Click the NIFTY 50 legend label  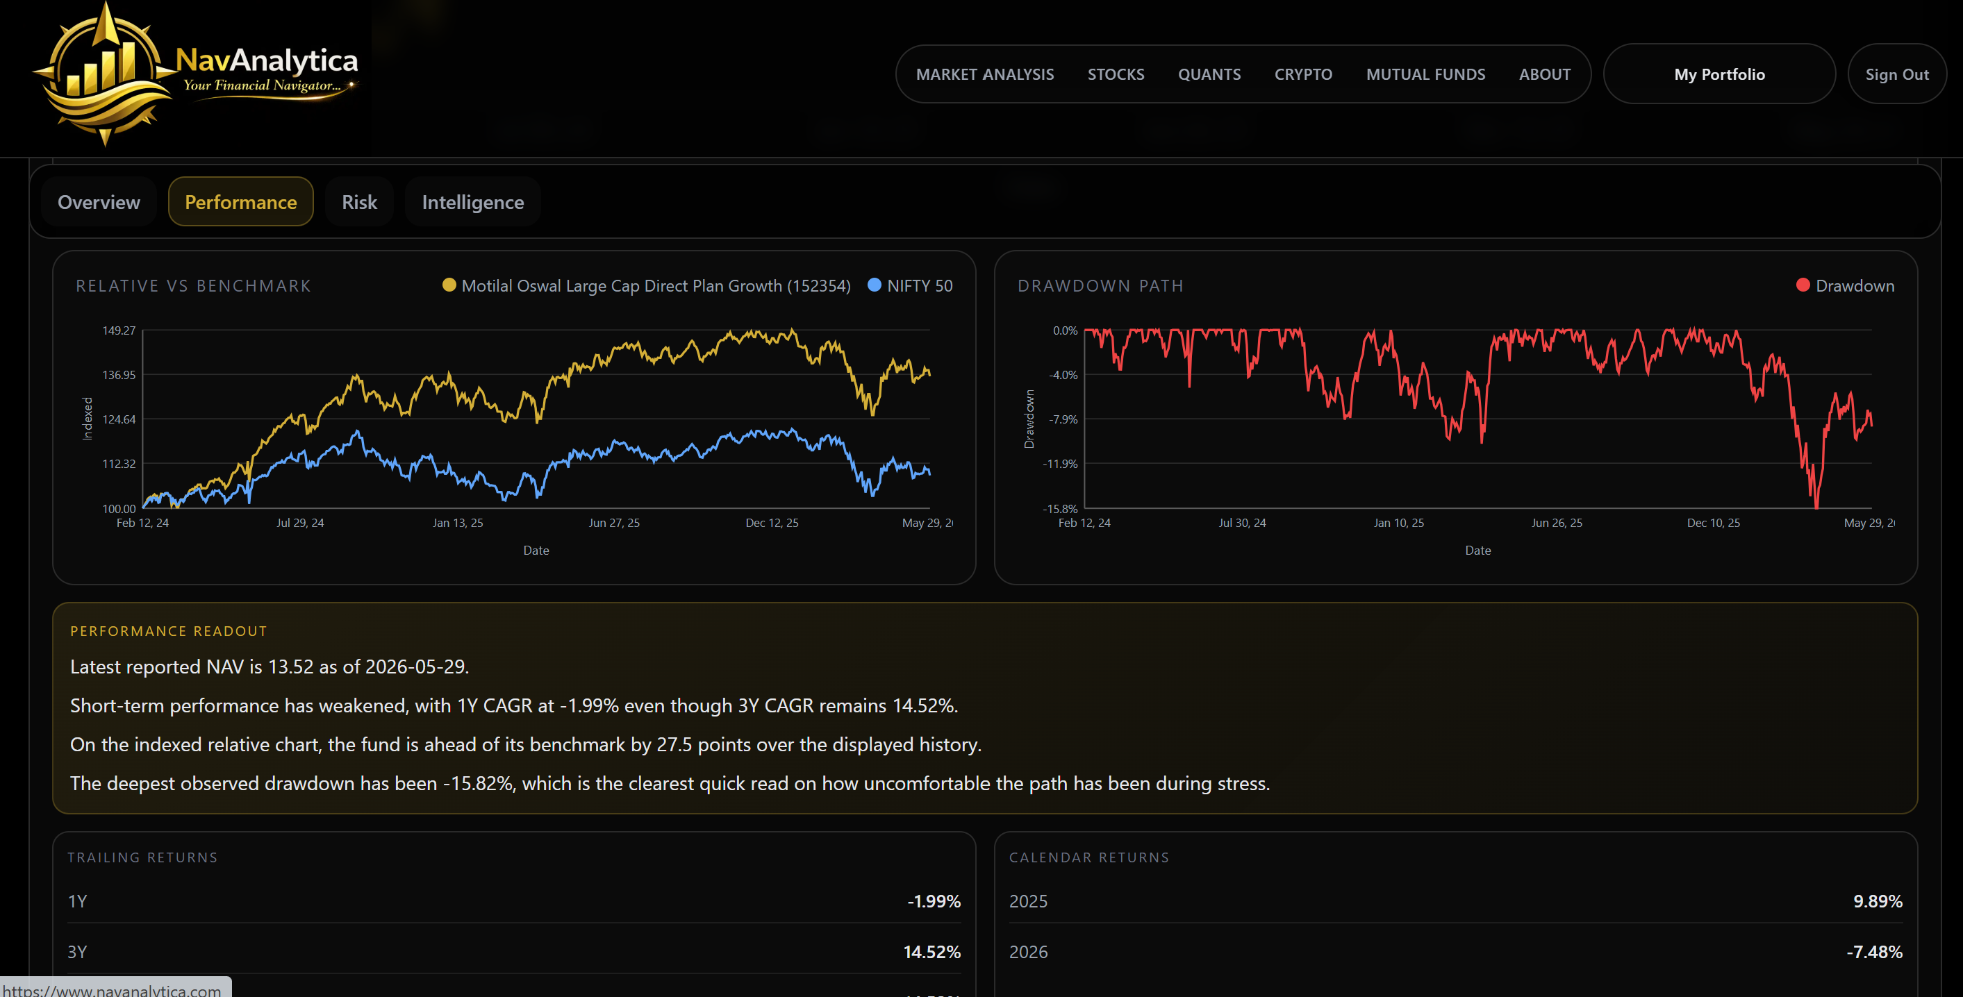(x=920, y=285)
